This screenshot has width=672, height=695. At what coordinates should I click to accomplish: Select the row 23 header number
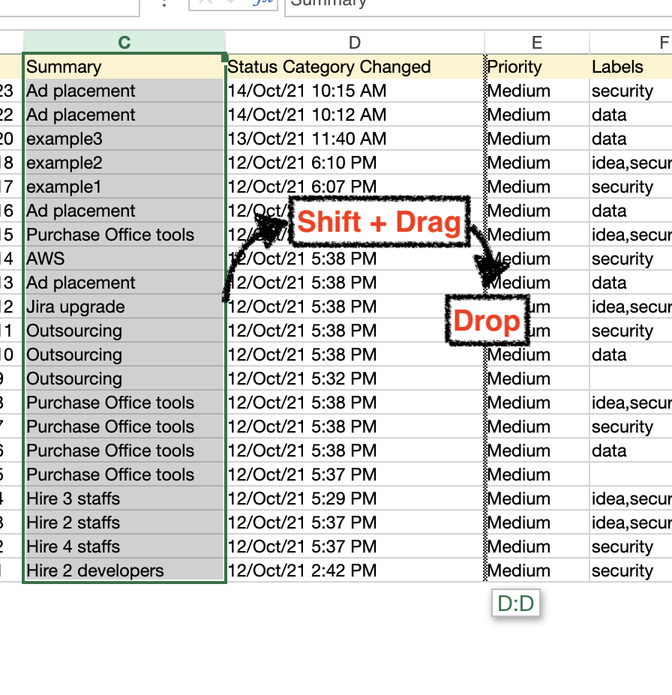(x=7, y=91)
